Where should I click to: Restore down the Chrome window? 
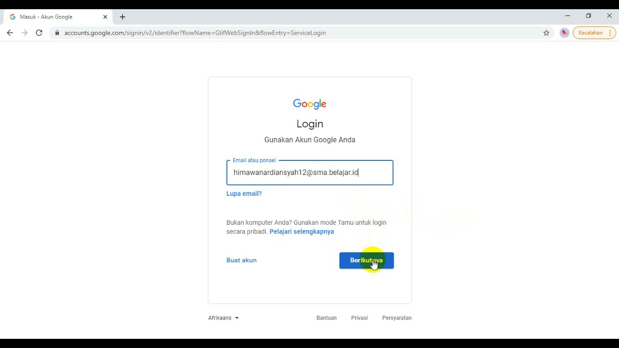point(589,16)
